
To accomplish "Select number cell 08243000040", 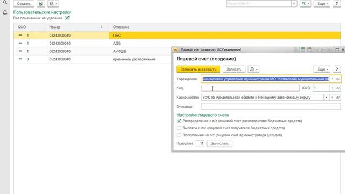I will click(x=60, y=51).
